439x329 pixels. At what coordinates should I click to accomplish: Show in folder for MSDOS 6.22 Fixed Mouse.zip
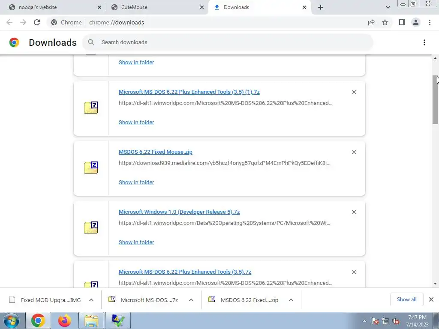(136, 182)
